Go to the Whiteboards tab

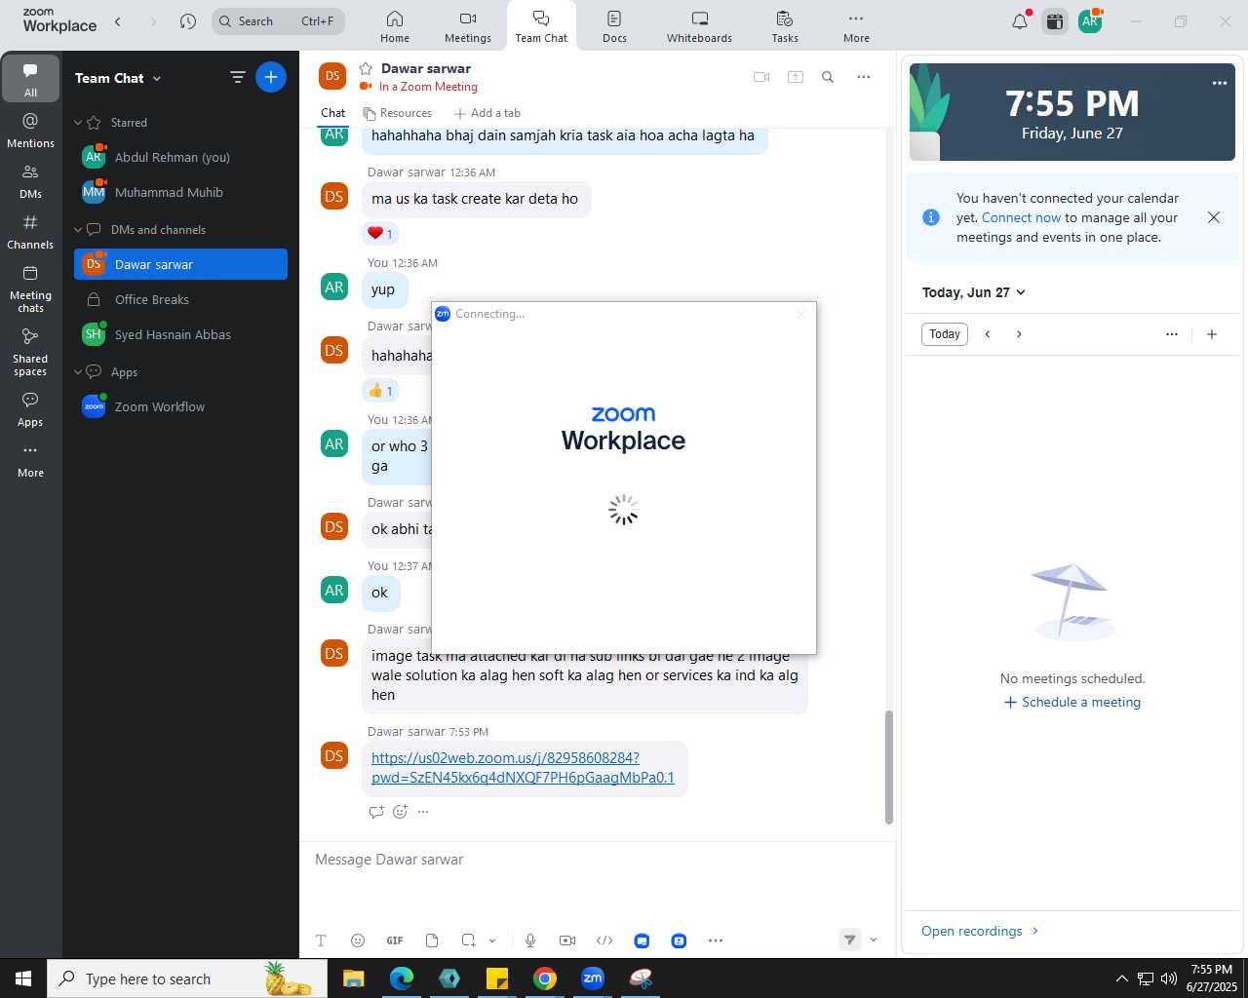tap(699, 26)
